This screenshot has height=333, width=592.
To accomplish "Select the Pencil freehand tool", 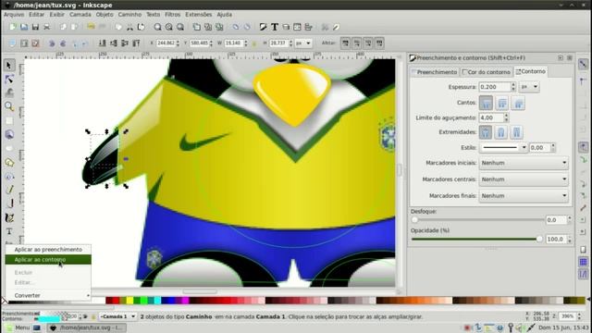I will [9, 190].
